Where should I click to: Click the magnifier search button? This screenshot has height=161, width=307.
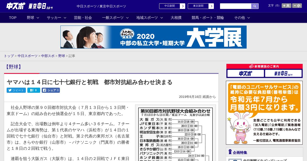point(255,6)
